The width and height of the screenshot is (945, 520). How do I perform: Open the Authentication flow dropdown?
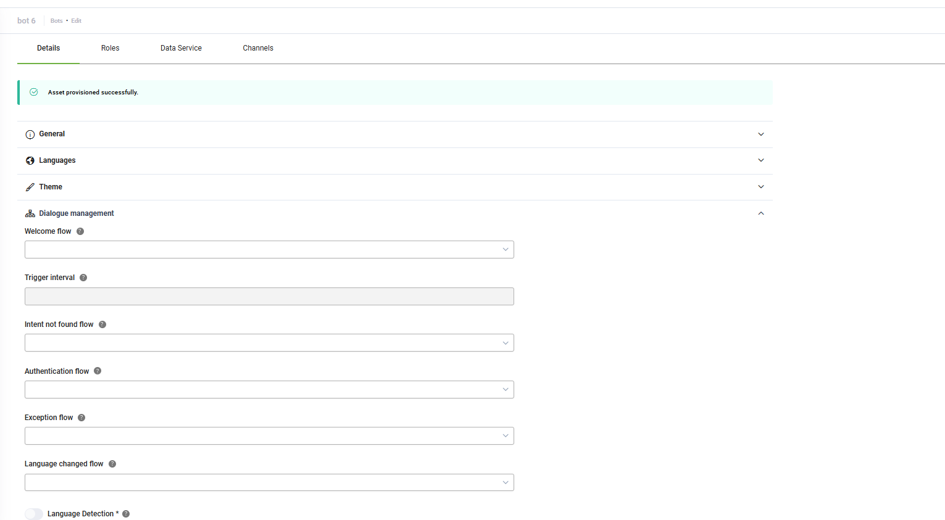tap(269, 390)
